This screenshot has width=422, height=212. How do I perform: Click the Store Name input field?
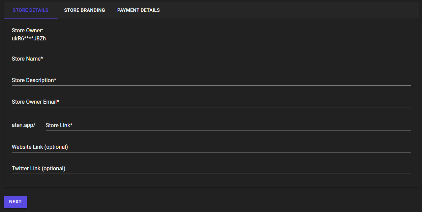(x=211, y=59)
